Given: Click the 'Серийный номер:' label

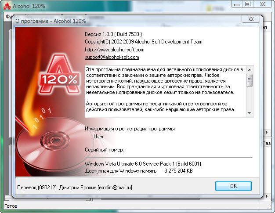Looking at the screenshot, I should coord(105,150).
